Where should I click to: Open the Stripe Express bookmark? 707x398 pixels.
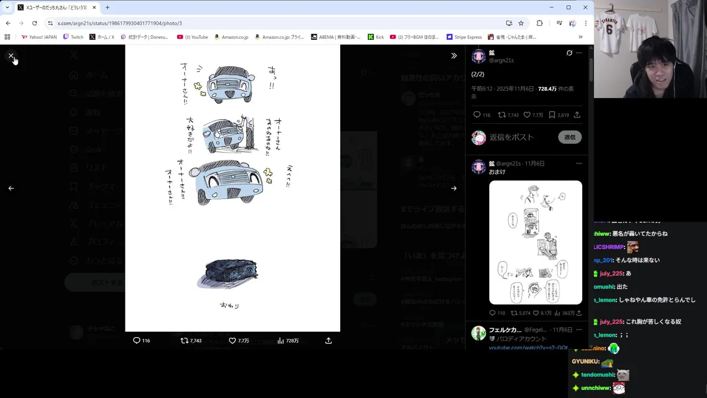click(x=464, y=37)
